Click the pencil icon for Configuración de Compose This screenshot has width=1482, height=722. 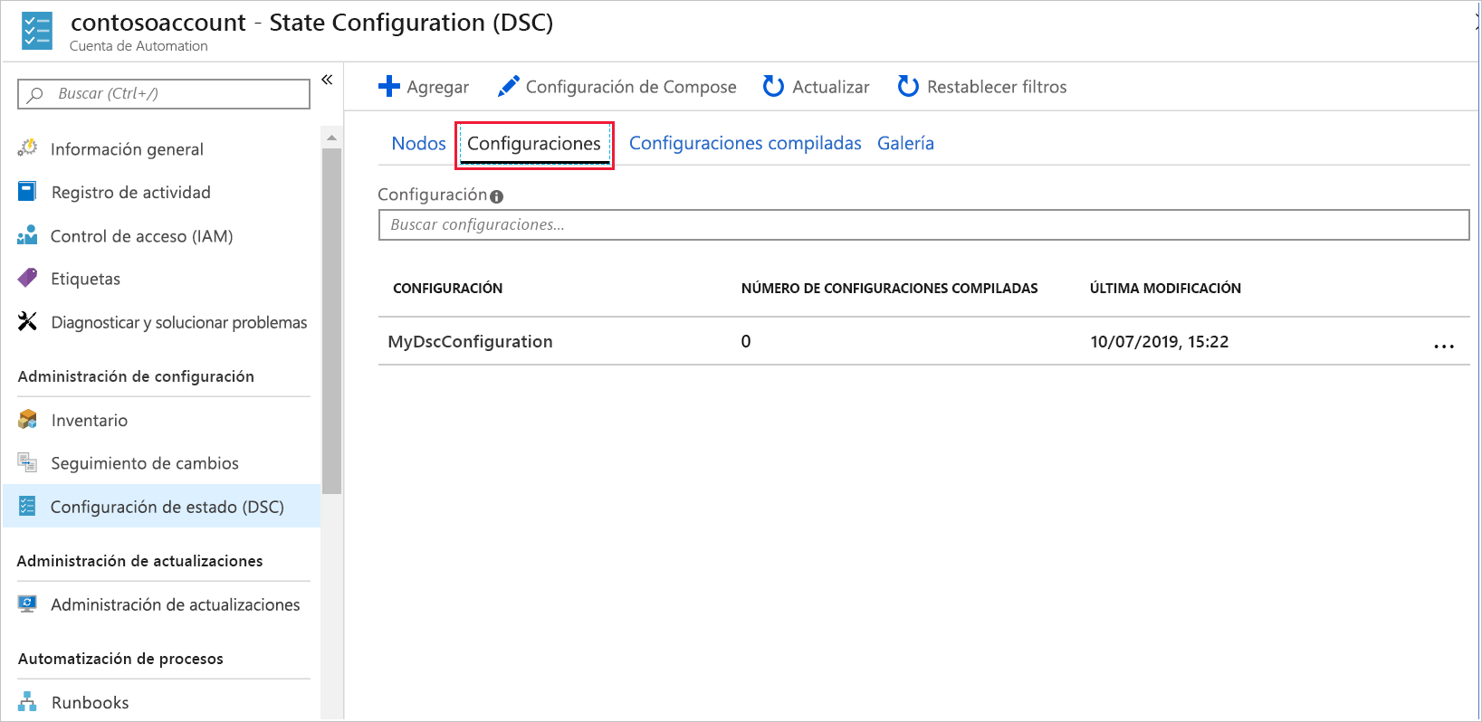(509, 86)
